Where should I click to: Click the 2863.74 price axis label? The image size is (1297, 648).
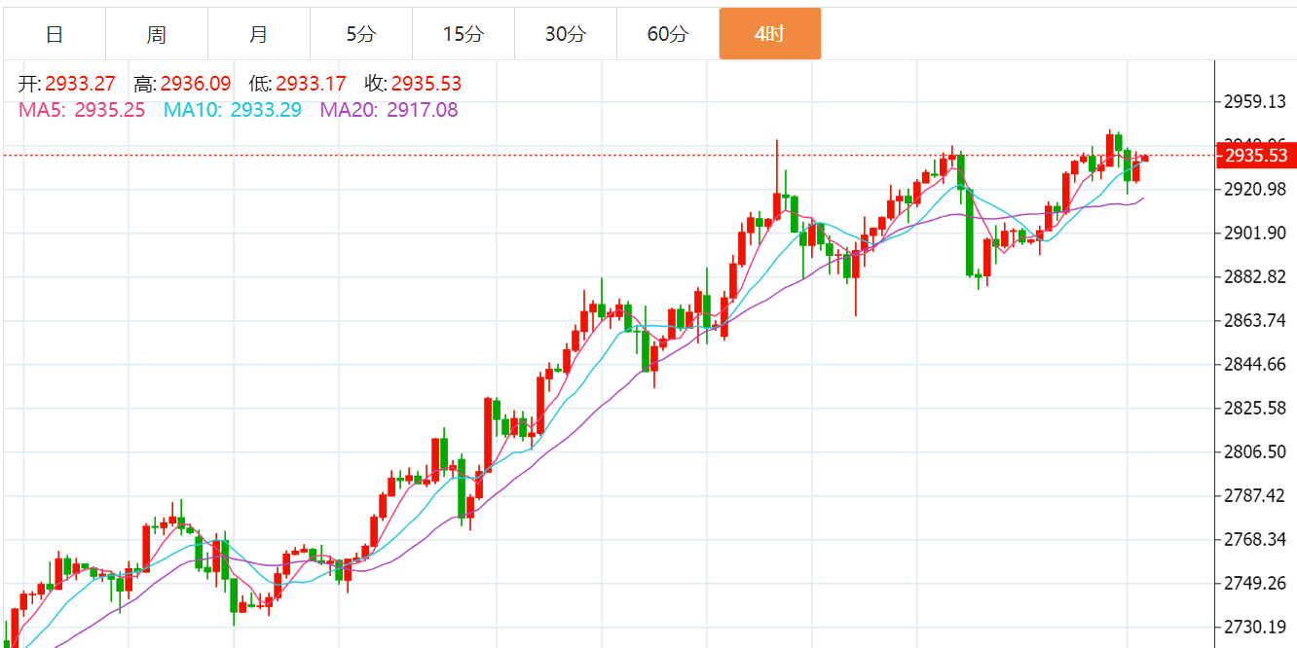pos(1255,320)
